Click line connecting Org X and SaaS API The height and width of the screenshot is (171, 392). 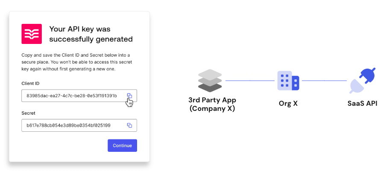click(x=324, y=81)
